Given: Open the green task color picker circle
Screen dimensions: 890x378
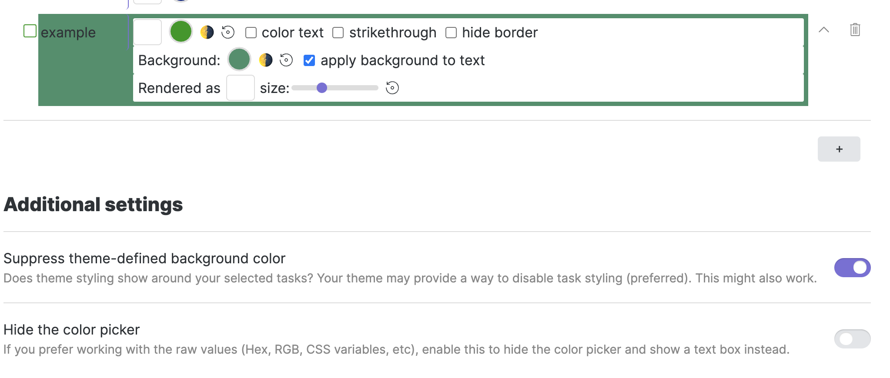Looking at the screenshot, I should (x=180, y=31).
